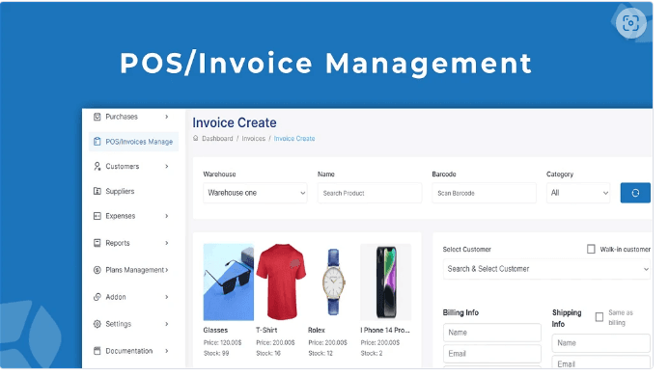Click the Glasses product name
Viewport: 669px width, 376px height.
[x=215, y=330]
